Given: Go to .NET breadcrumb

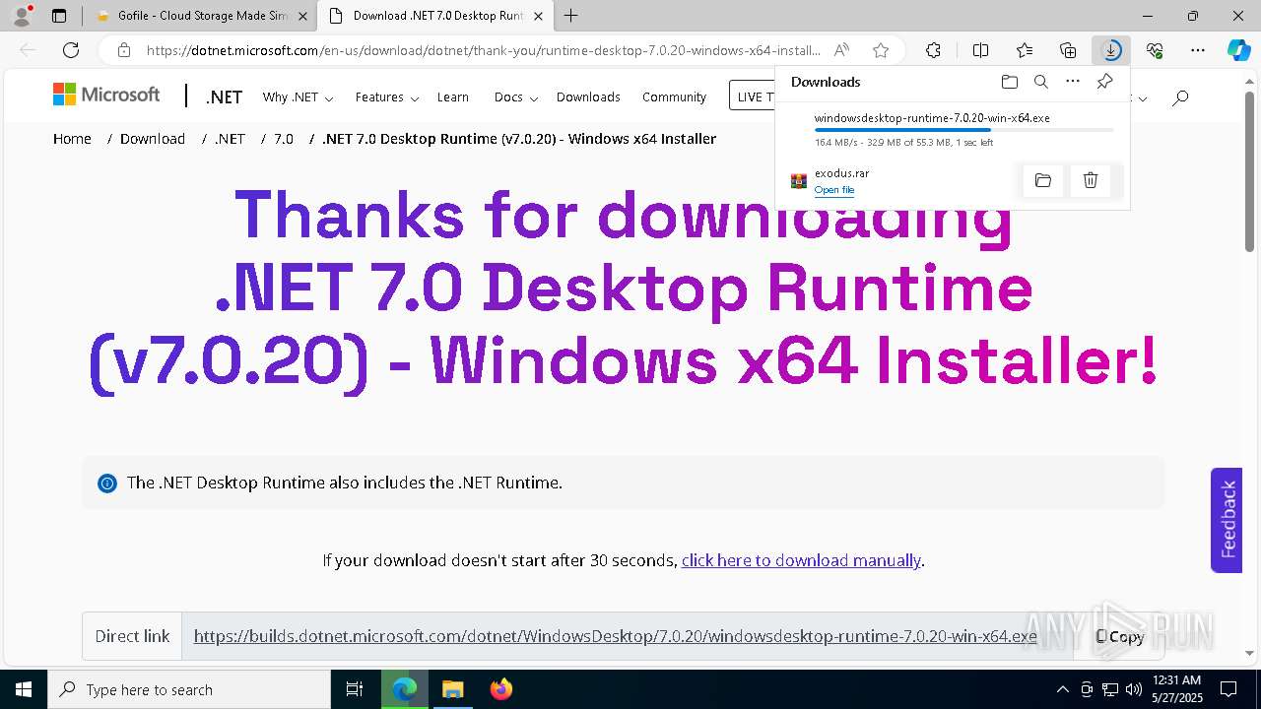Looking at the screenshot, I should pos(230,139).
